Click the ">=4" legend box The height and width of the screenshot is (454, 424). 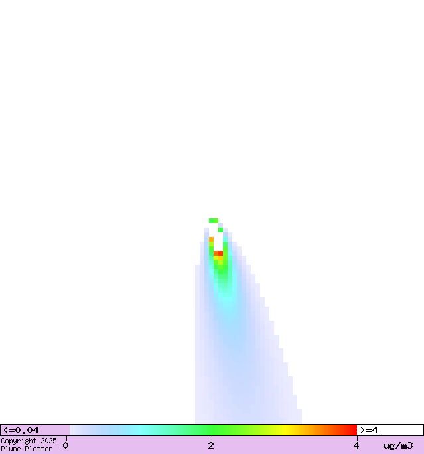390,430
